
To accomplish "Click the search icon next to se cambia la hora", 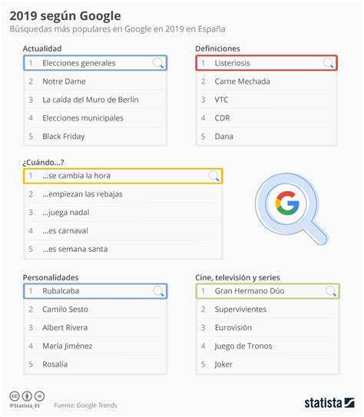I will click(x=213, y=176).
